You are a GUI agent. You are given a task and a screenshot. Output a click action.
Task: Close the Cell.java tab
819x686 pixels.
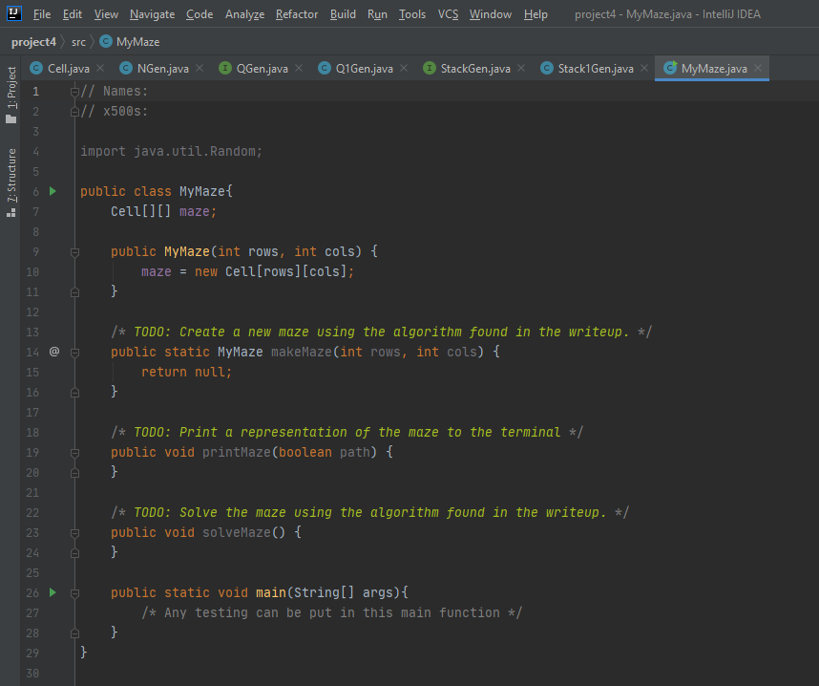100,68
